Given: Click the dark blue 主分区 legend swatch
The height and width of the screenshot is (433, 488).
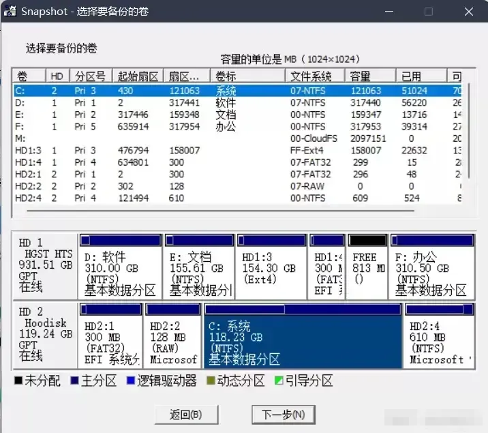Looking at the screenshot, I should point(74,380).
